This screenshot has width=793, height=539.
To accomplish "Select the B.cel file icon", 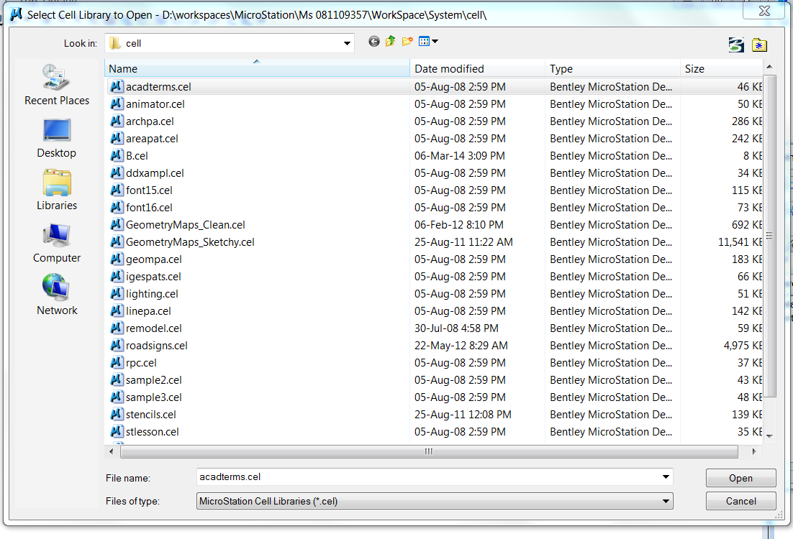I will (x=117, y=155).
